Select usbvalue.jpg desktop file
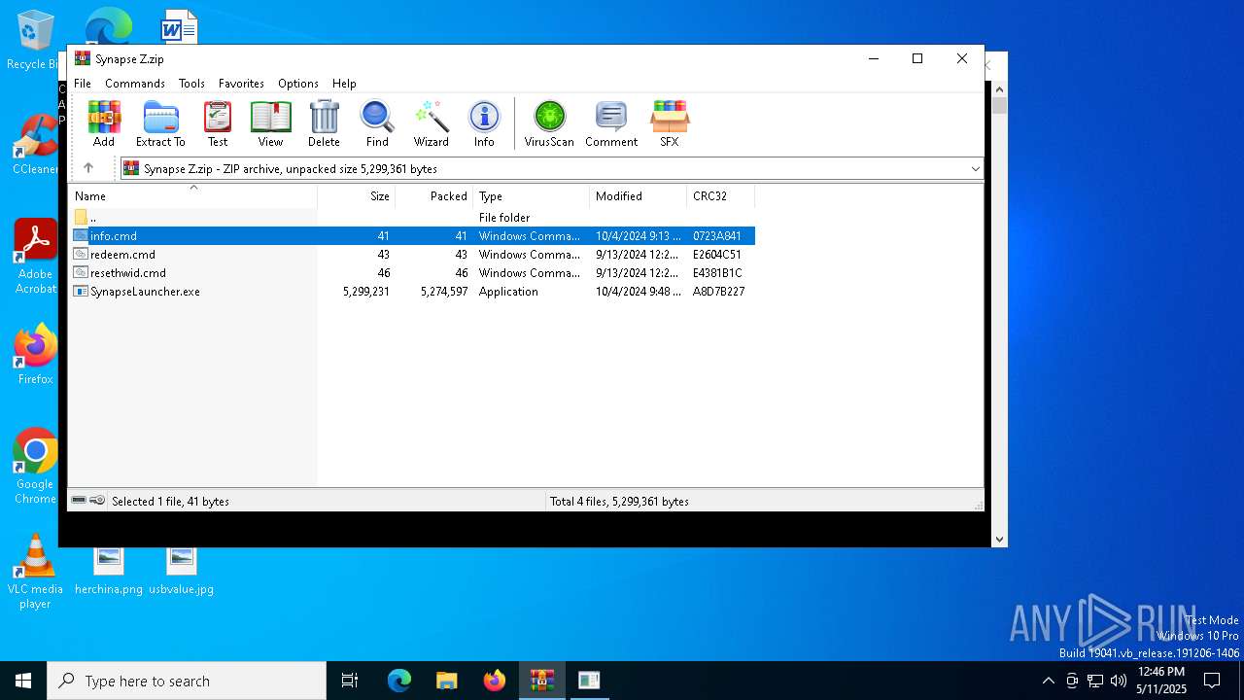The width and height of the screenshot is (1244, 700). [181, 572]
